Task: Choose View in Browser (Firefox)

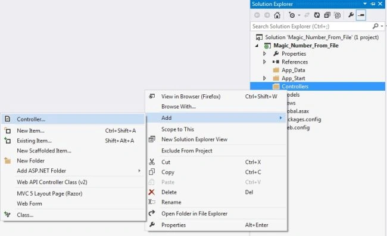Action: (x=216, y=97)
